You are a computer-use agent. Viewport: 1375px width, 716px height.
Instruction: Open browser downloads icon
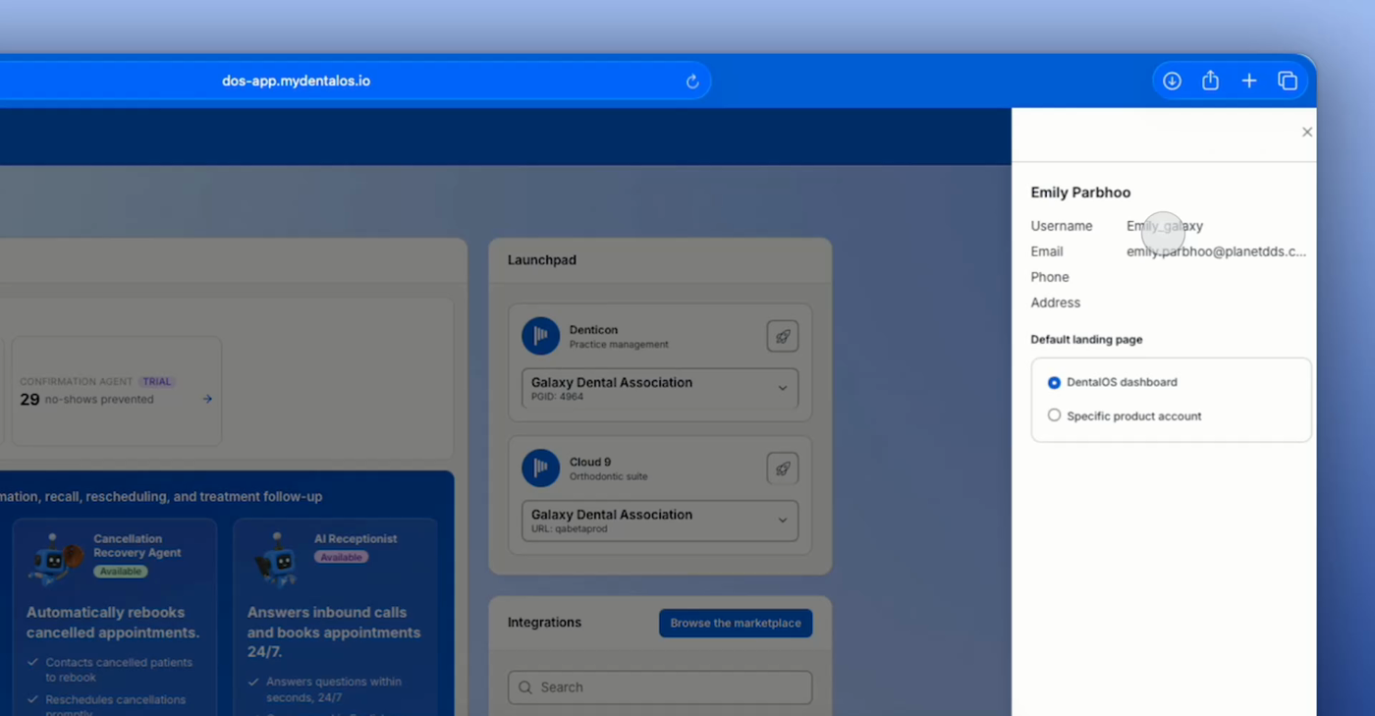pyautogui.click(x=1172, y=82)
